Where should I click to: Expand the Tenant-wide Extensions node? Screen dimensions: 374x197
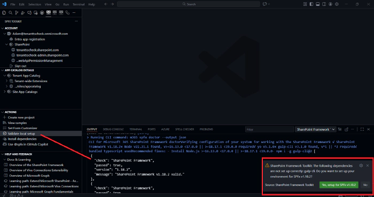pyautogui.click(x=6, y=81)
